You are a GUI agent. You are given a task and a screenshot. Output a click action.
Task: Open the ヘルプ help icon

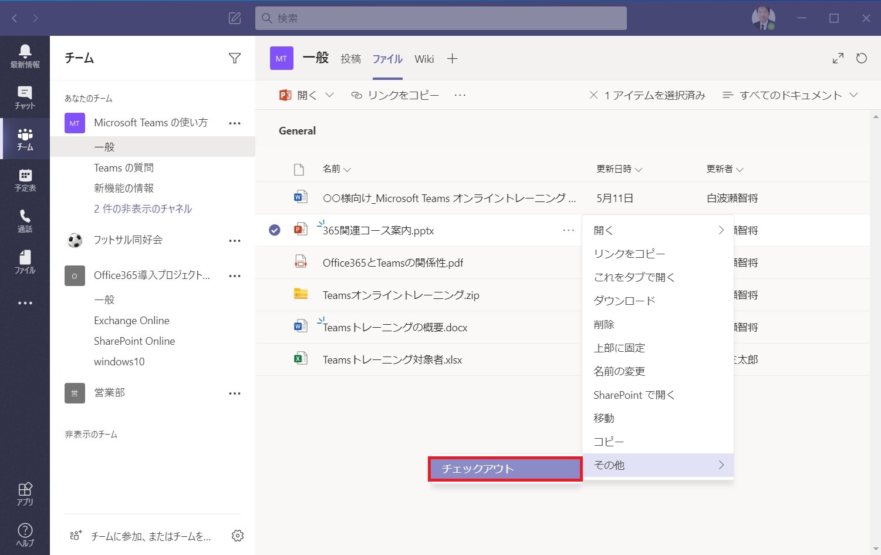(x=25, y=535)
